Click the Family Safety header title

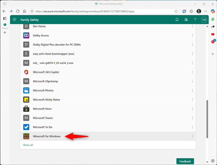point(29,20)
